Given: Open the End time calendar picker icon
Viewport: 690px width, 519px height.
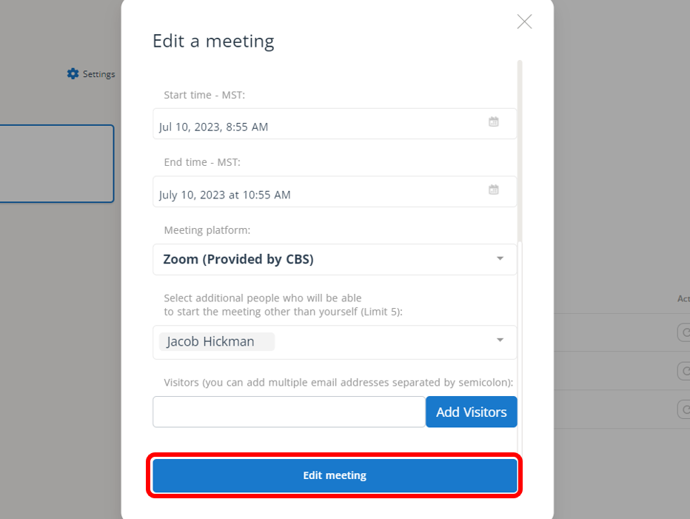Looking at the screenshot, I should (494, 190).
